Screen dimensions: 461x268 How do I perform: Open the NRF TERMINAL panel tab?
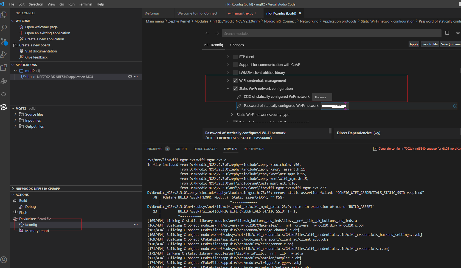[x=255, y=149]
